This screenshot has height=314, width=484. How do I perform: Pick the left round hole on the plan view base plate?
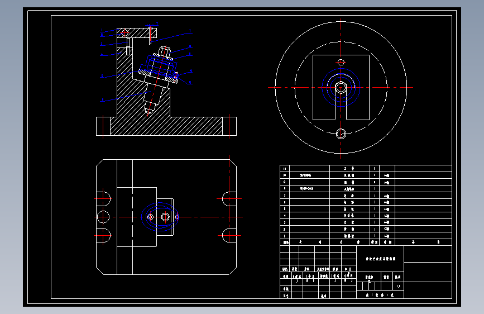pyautogui.click(x=103, y=217)
